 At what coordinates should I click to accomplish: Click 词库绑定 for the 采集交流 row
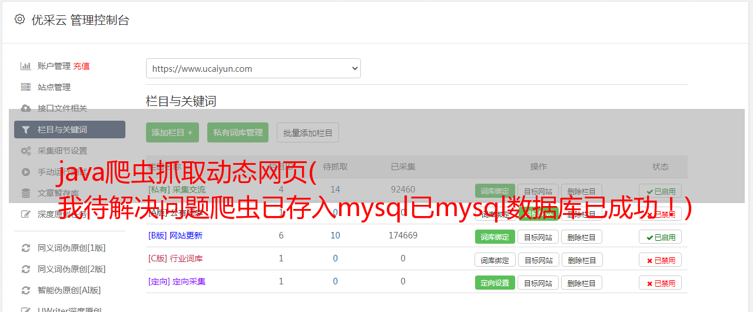pyautogui.click(x=495, y=191)
